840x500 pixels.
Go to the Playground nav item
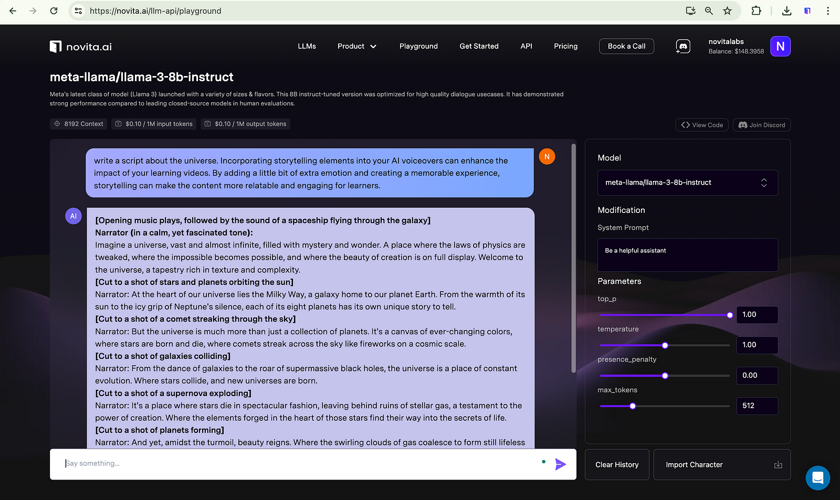pyautogui.click(x=418, y=46)
